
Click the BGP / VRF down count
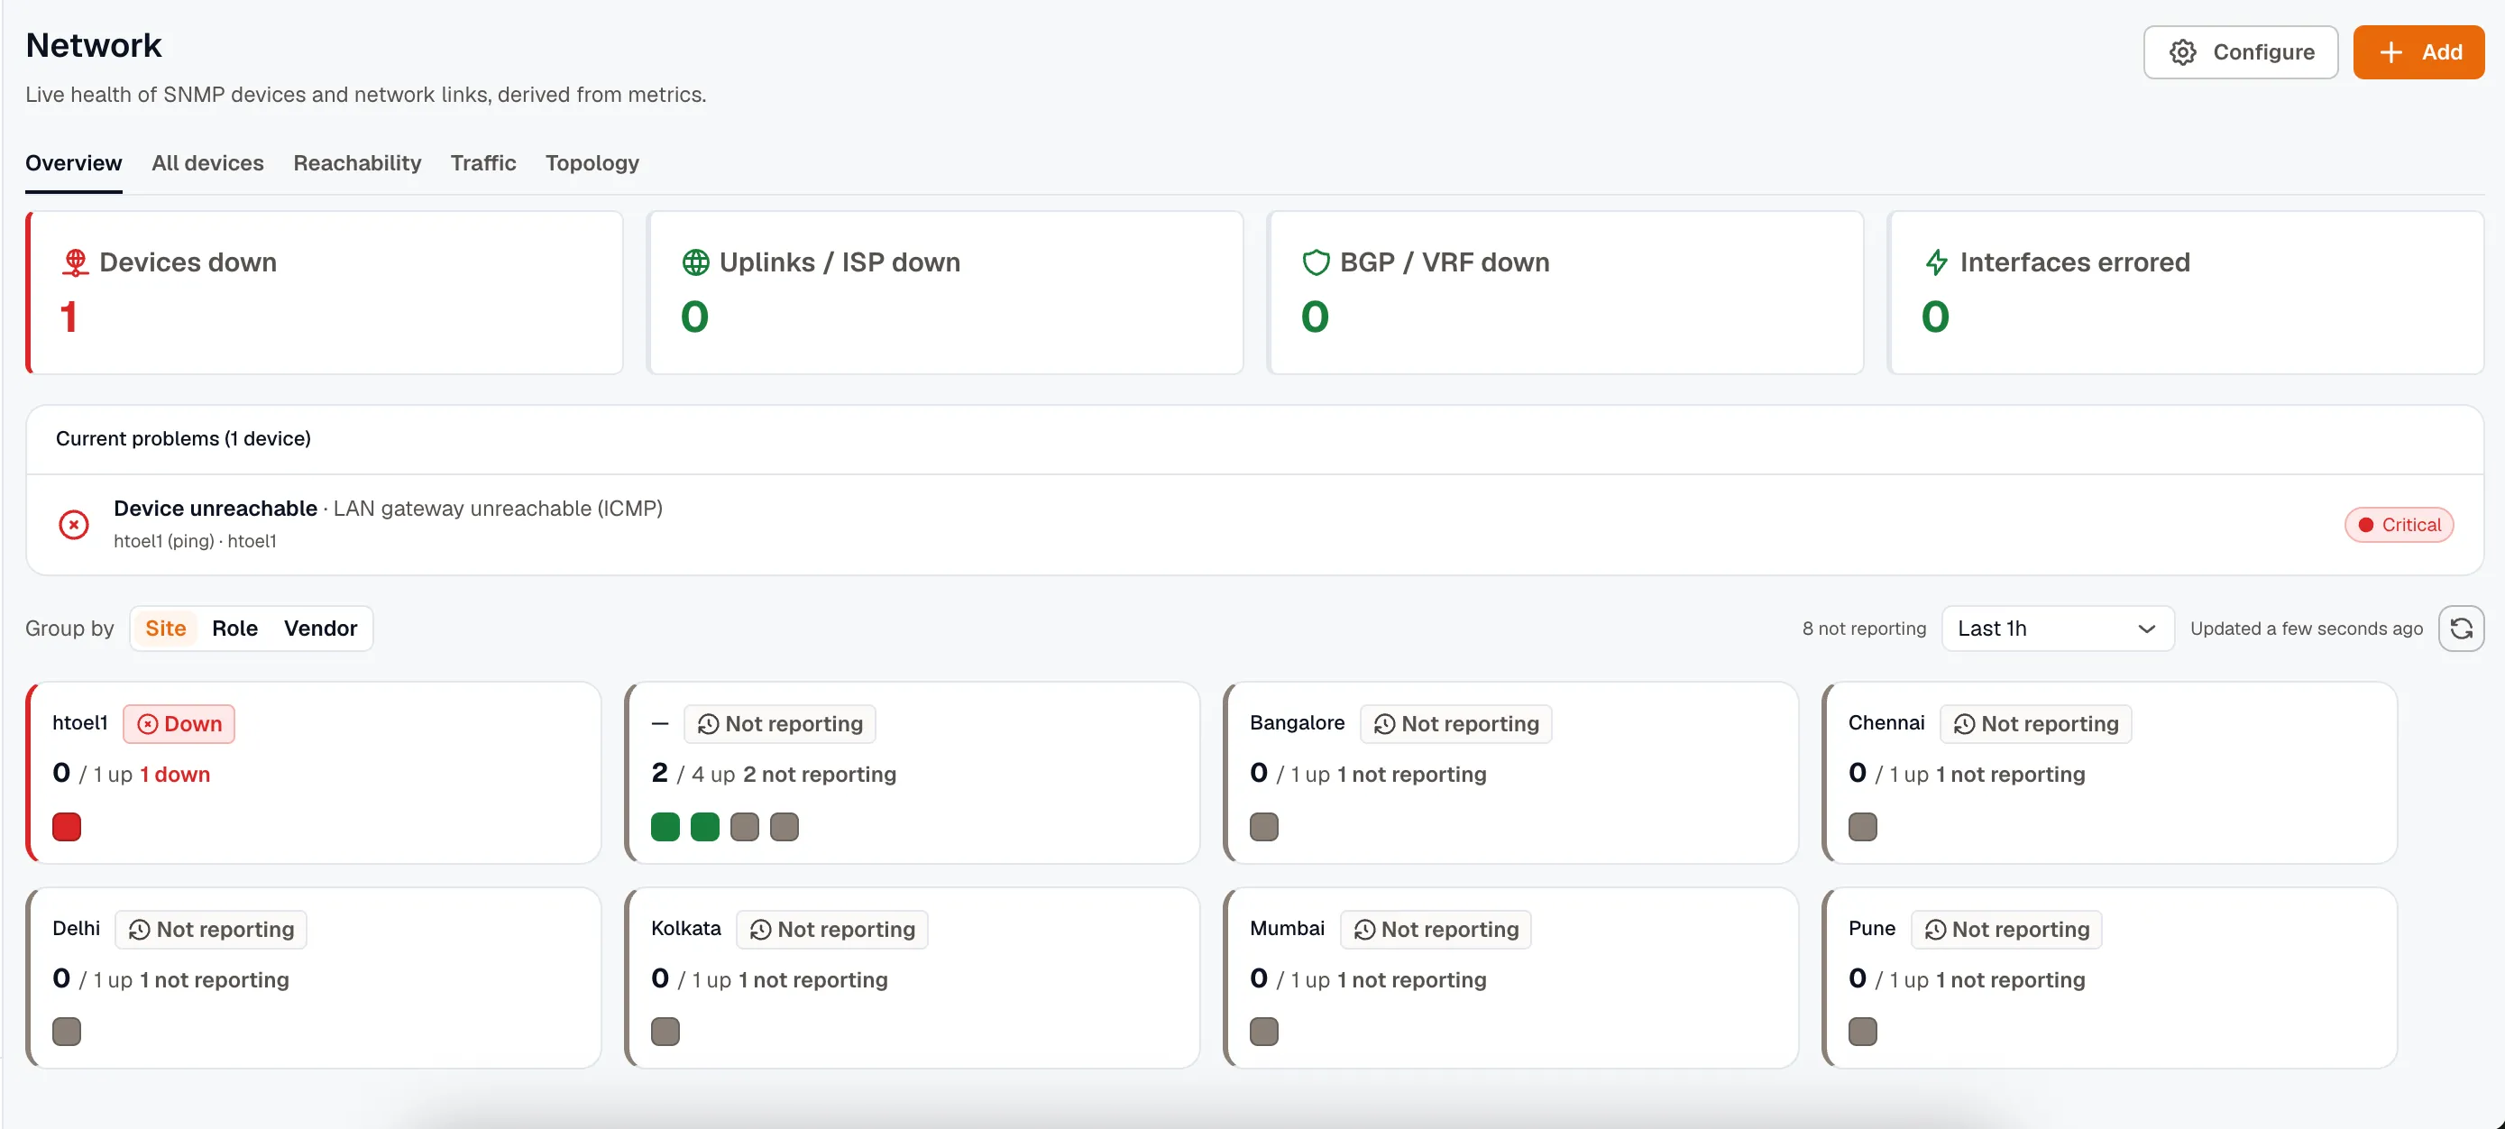pyautogui.click(x=1315, y=317)
